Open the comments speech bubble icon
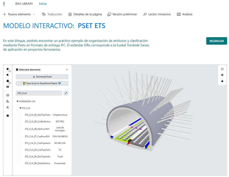 8,87
